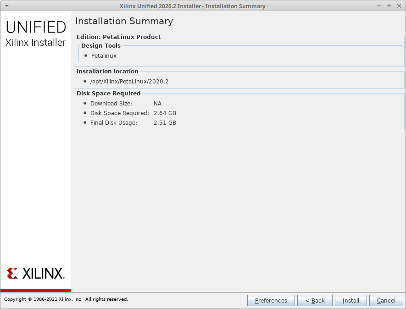This screenshot has height=309, width=406.
Task: Click the copyright notice text
Action: (x=66, y=299)
